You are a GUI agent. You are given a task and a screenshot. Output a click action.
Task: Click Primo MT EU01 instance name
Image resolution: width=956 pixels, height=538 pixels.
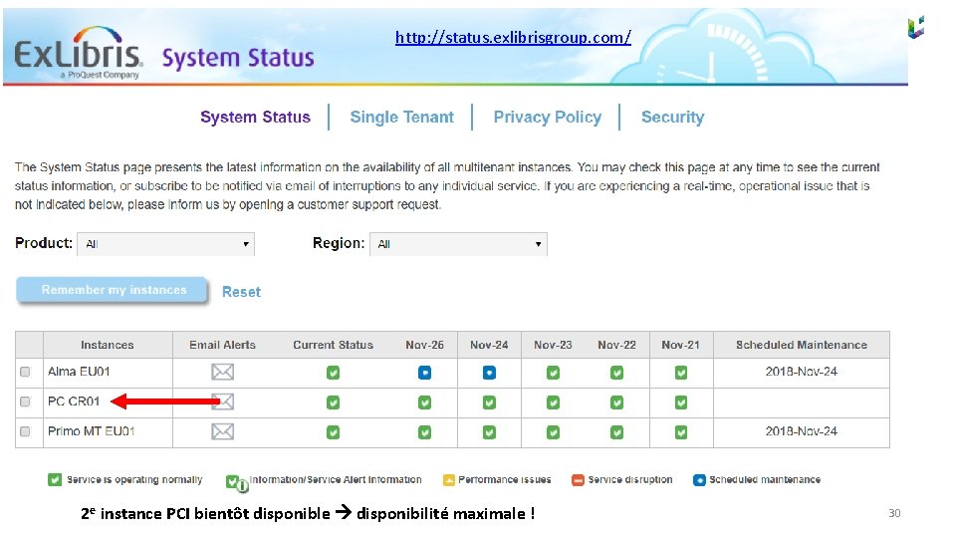92,431
